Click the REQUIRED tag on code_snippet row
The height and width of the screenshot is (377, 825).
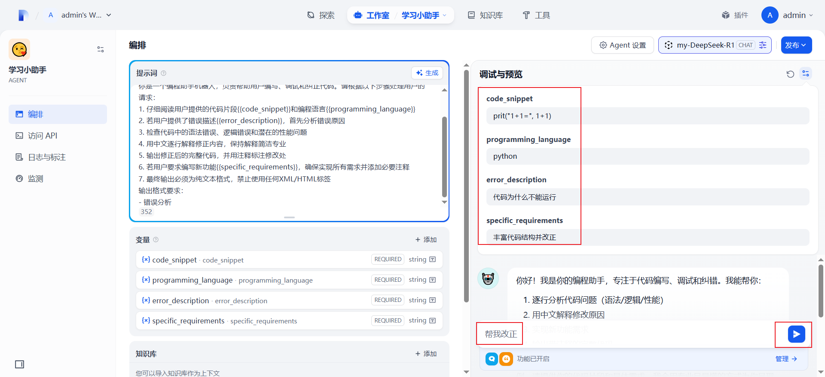pos(388,259)
